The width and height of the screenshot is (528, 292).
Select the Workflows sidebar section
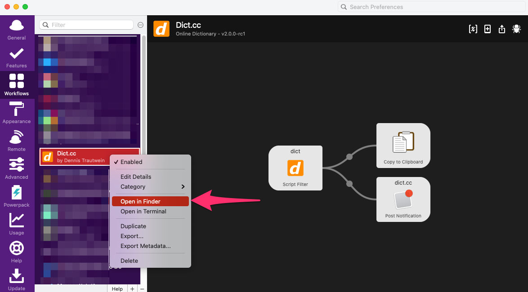point(17,85)
